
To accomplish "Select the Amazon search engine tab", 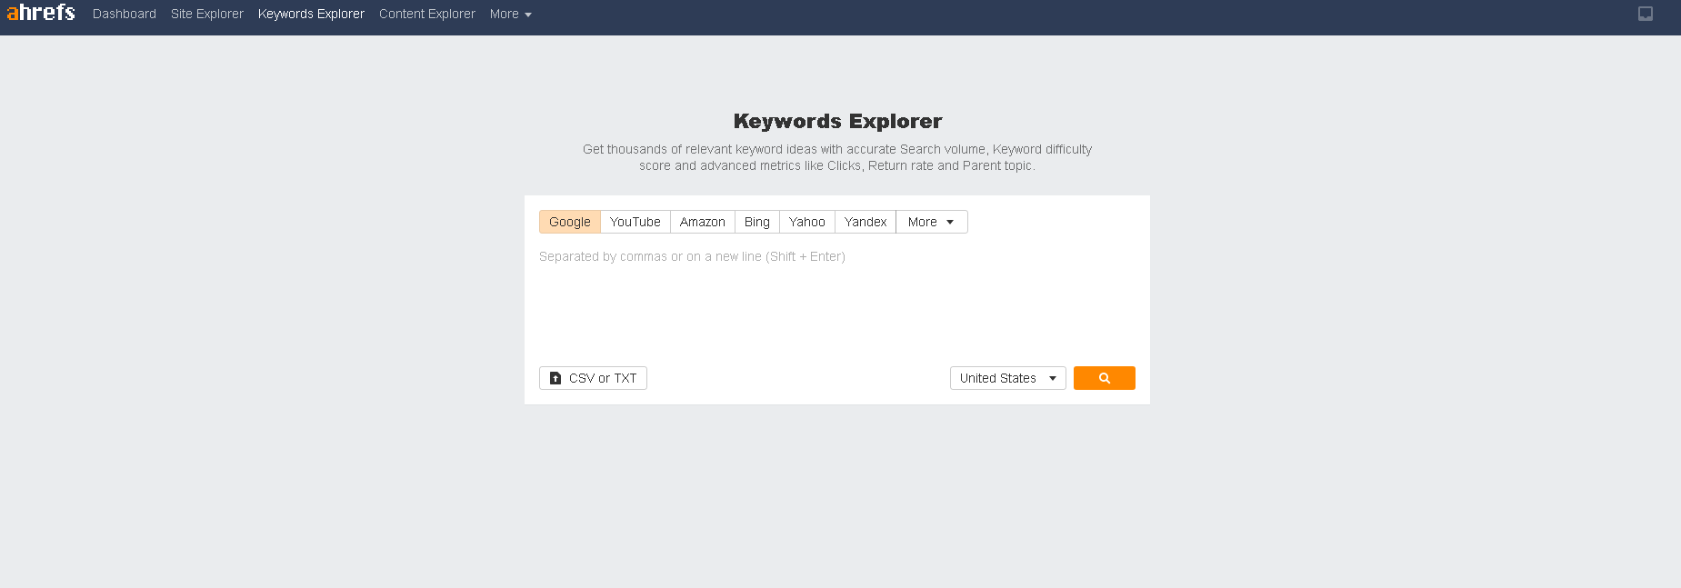I will (x=703, y=222).
